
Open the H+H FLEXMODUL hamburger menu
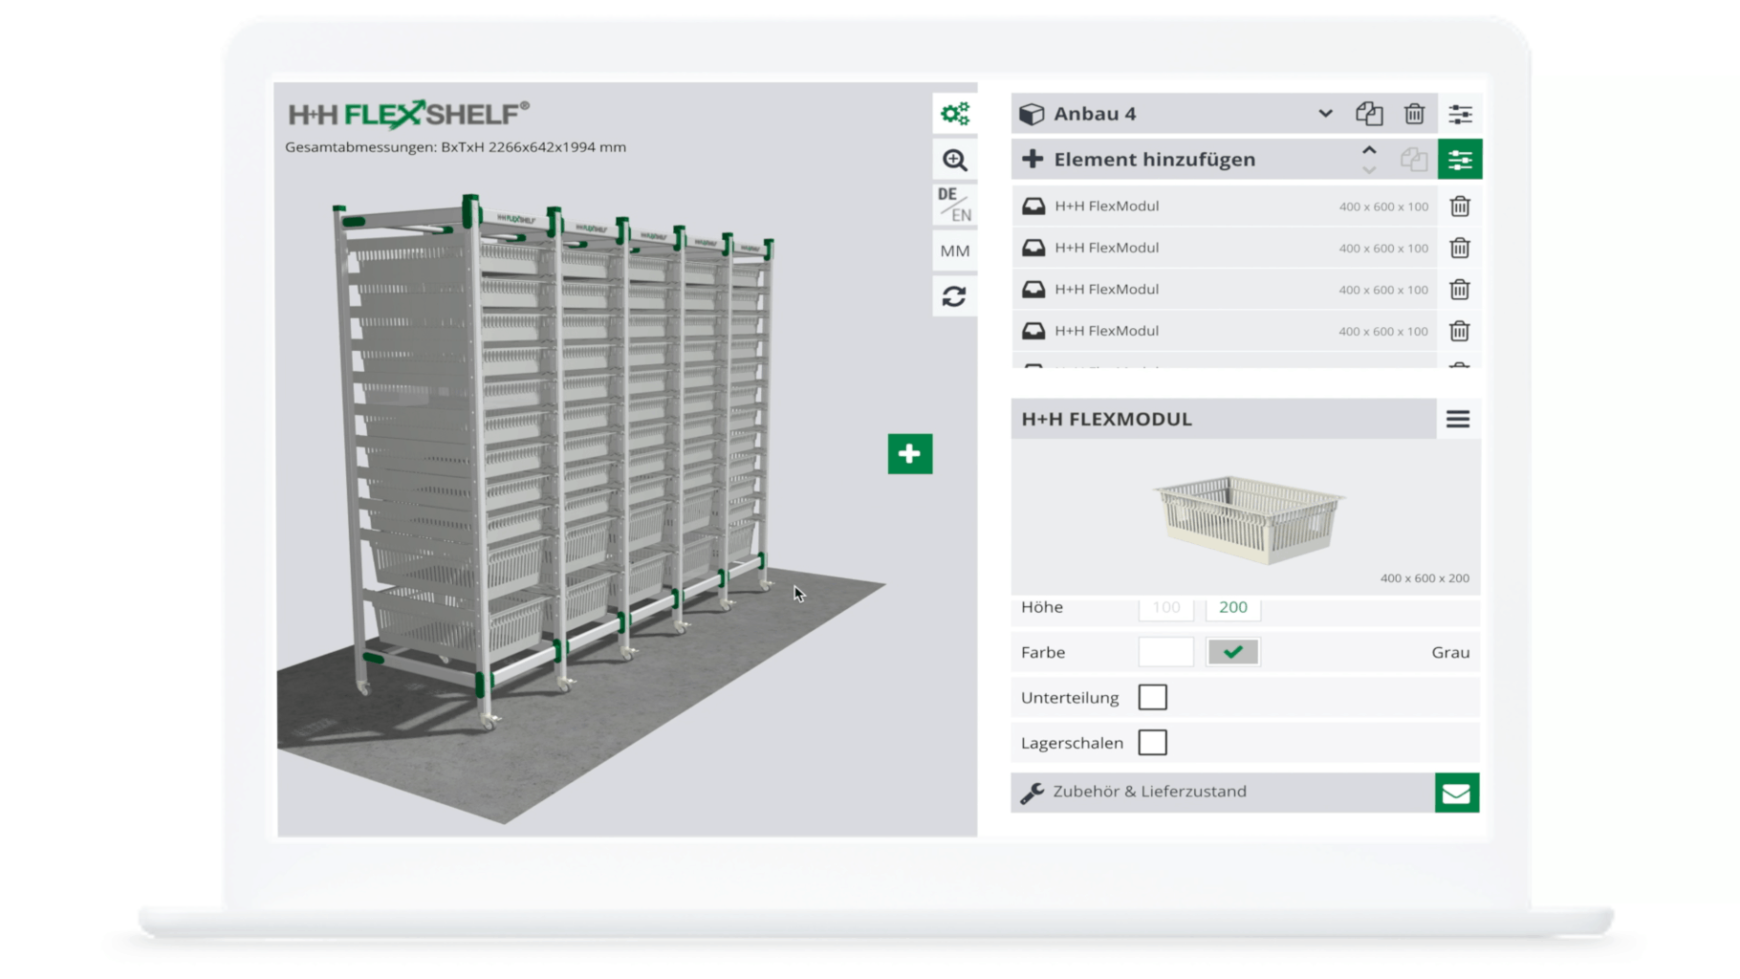click(1457, 419)
